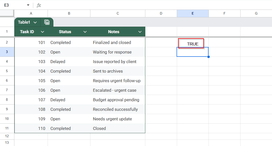272x146 pixels.
Task: Select the Open status for task 109
Action: tap(69, 119)
